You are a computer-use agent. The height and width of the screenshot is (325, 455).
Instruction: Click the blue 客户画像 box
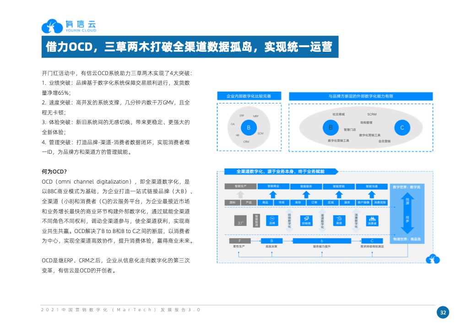click(363, 202)
